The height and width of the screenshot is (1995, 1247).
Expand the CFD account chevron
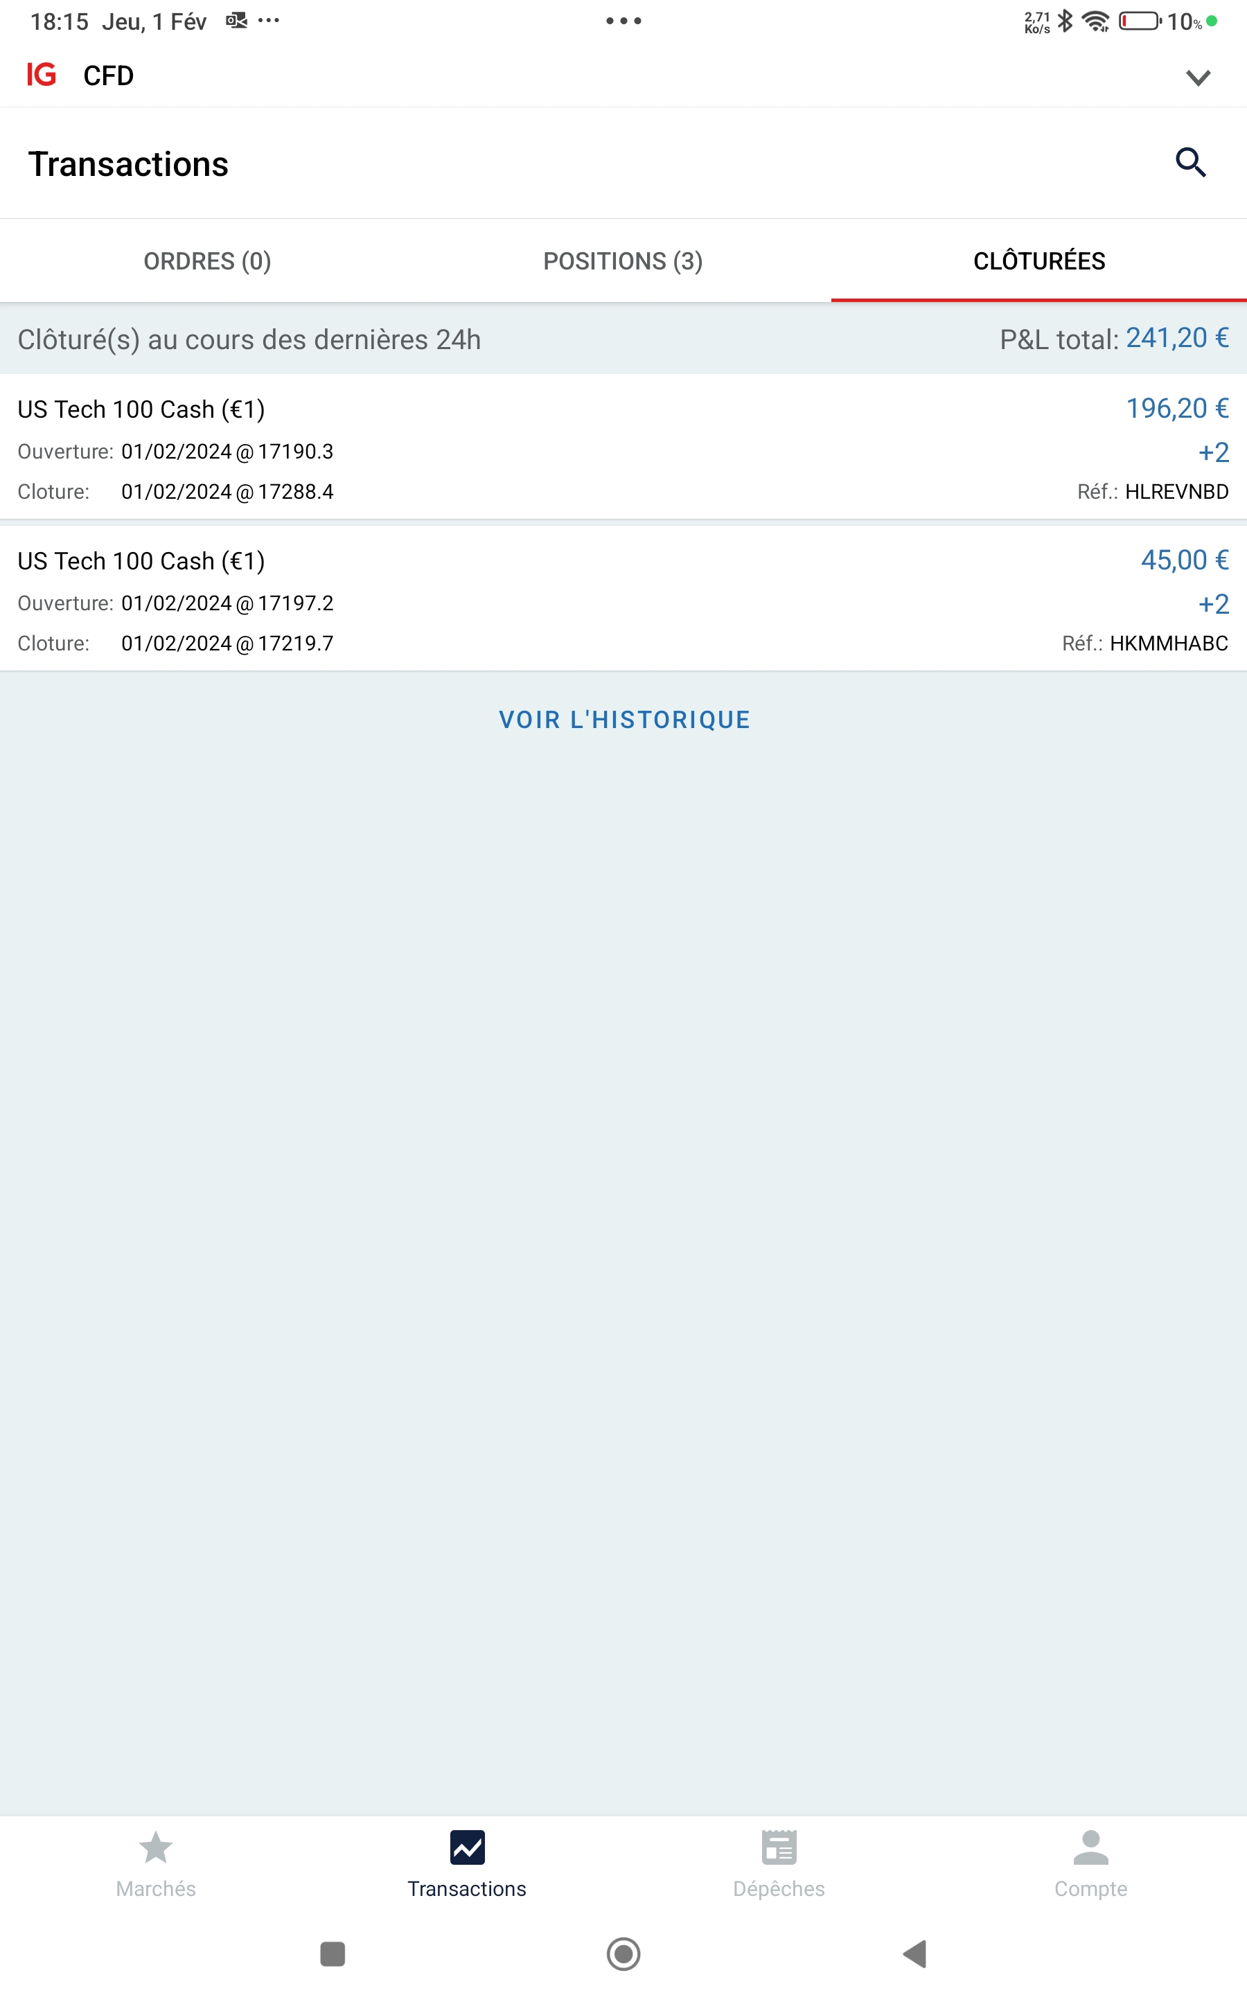(1198, 78)
